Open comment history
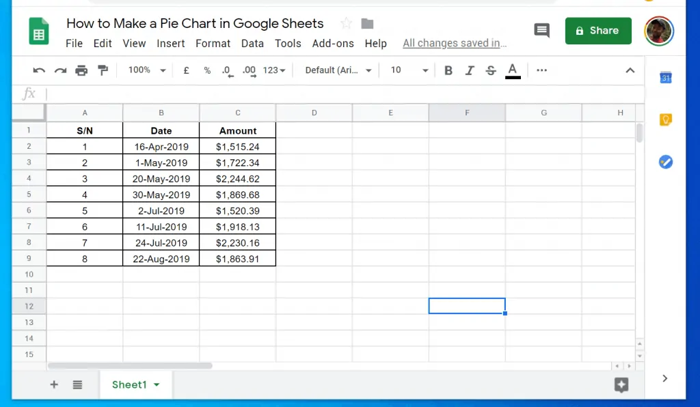Viewport: 700px width, 407px height. point(542,30)
